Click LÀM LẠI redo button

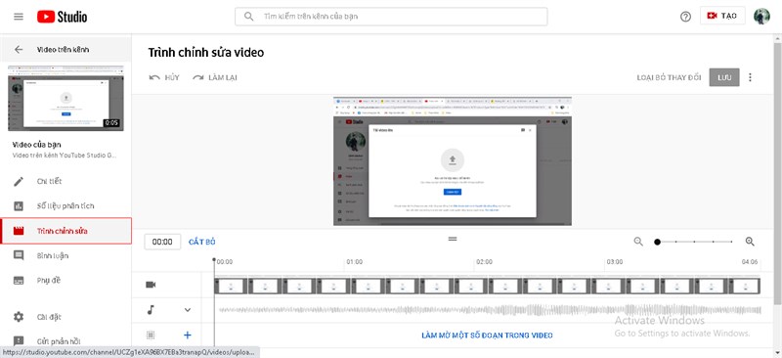coord(215,77)
